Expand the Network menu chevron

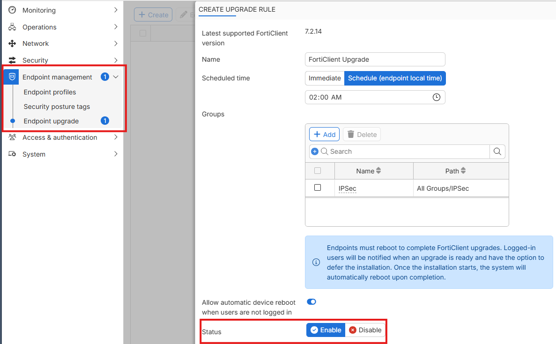116,43
